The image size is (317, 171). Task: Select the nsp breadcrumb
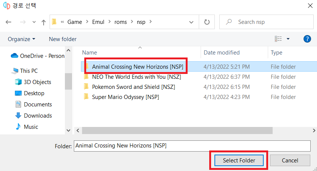(141, 22)
